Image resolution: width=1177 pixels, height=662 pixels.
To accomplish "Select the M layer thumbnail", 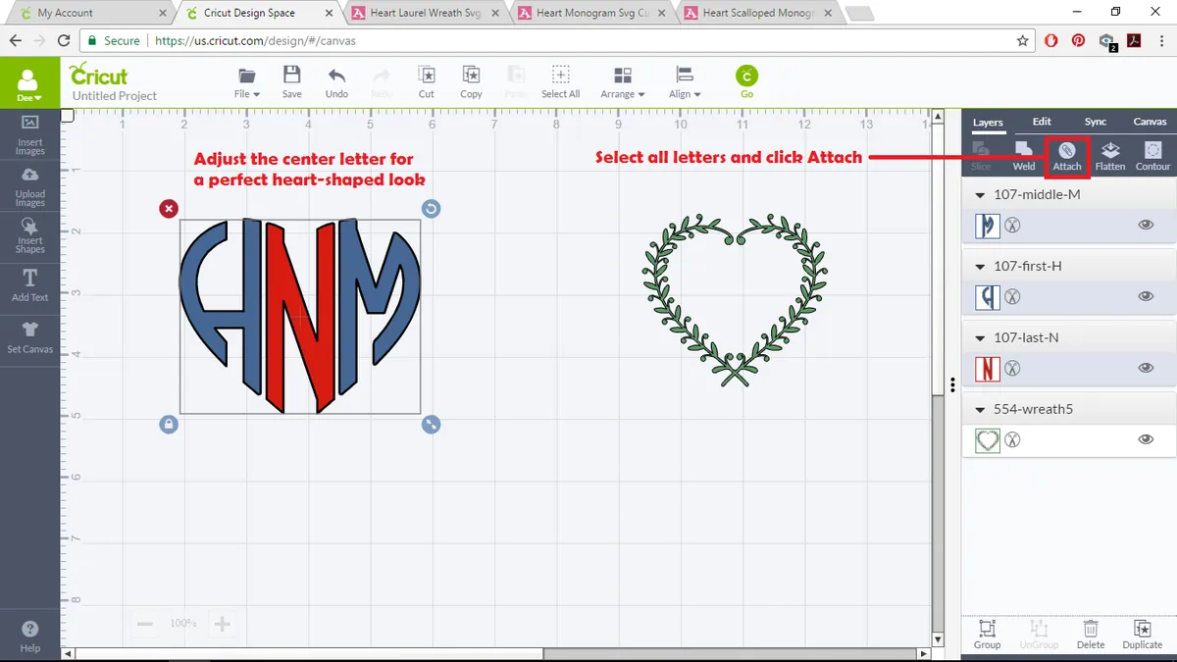I will click(x=988, y=226).
